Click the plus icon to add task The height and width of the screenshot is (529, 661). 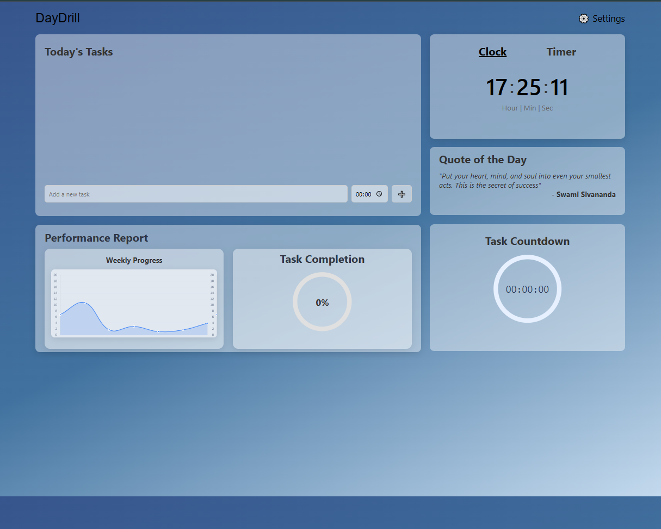click(x=402, y=194)
